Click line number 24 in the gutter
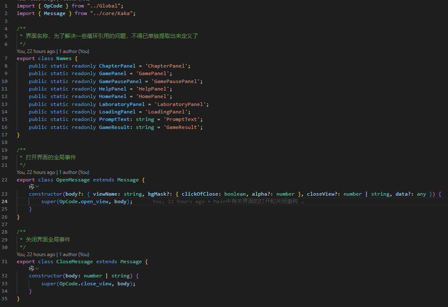The width and height of the screenshot is (448, 307). pyautogui.click(x=5, y=201)
